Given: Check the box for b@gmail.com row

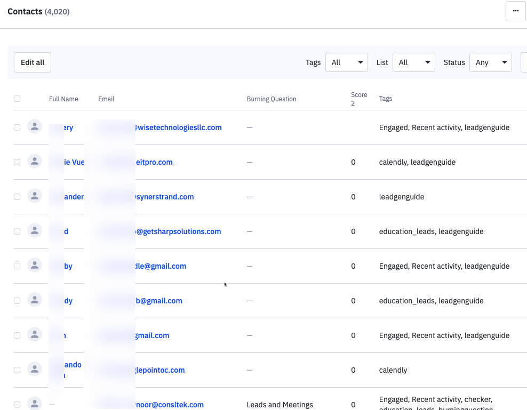Looking at the screenshot, I should tap(17, 301).
